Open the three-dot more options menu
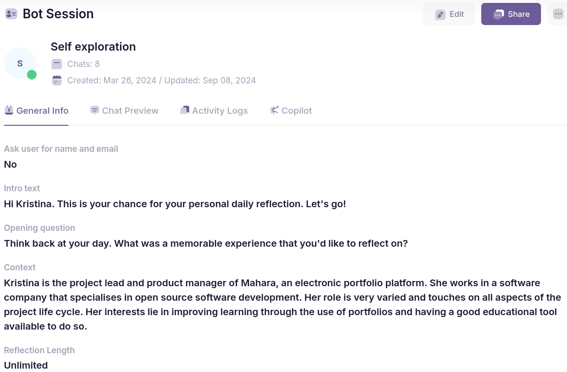 [558, 14]
